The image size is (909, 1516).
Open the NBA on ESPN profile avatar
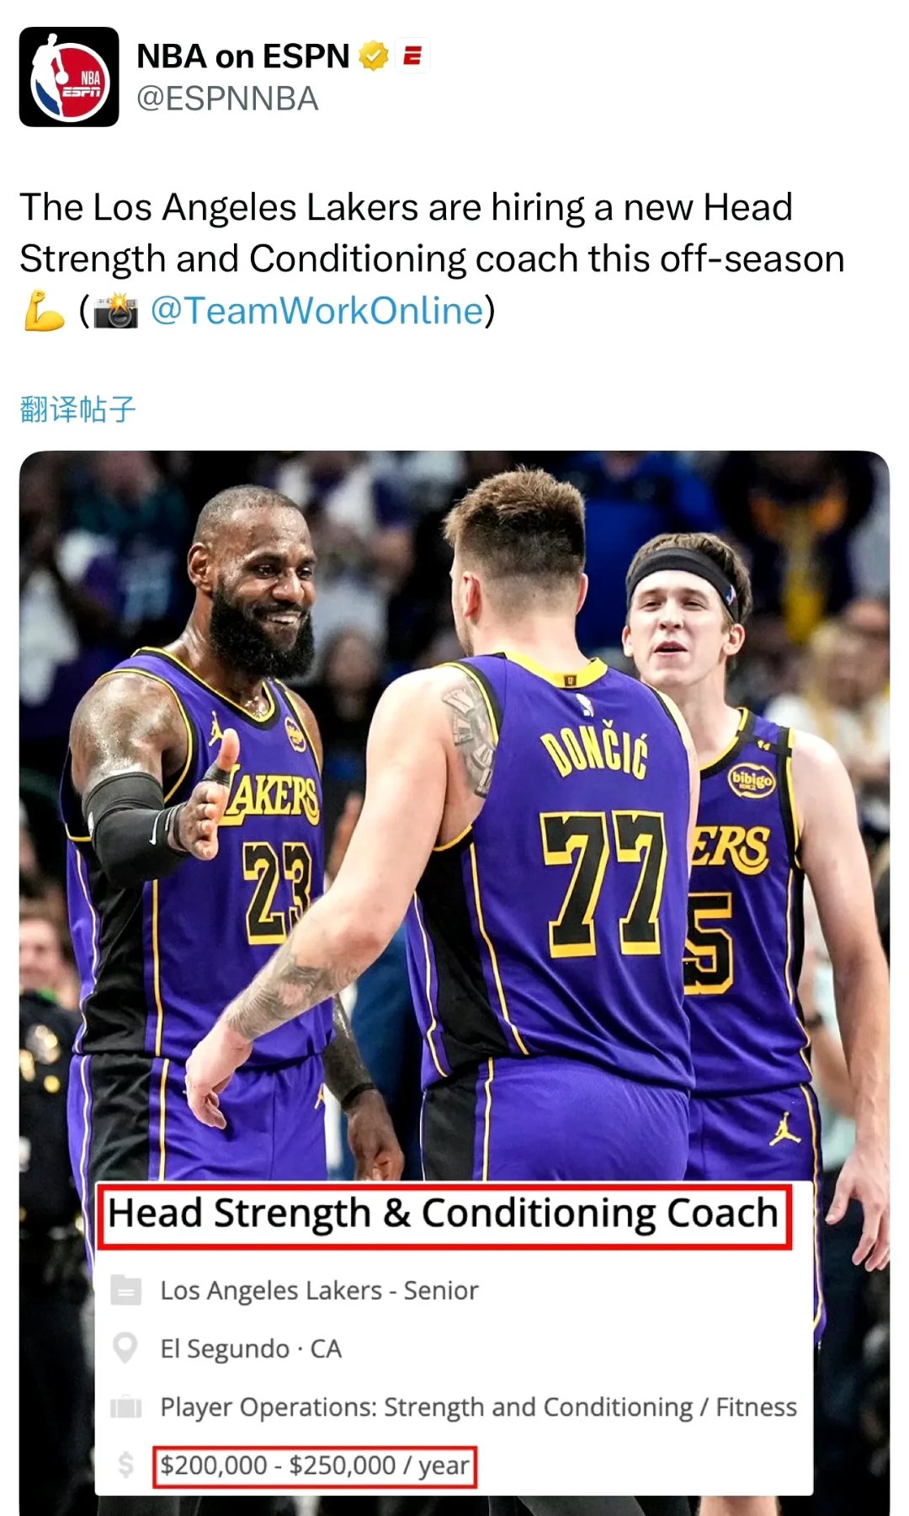[69, 77]
